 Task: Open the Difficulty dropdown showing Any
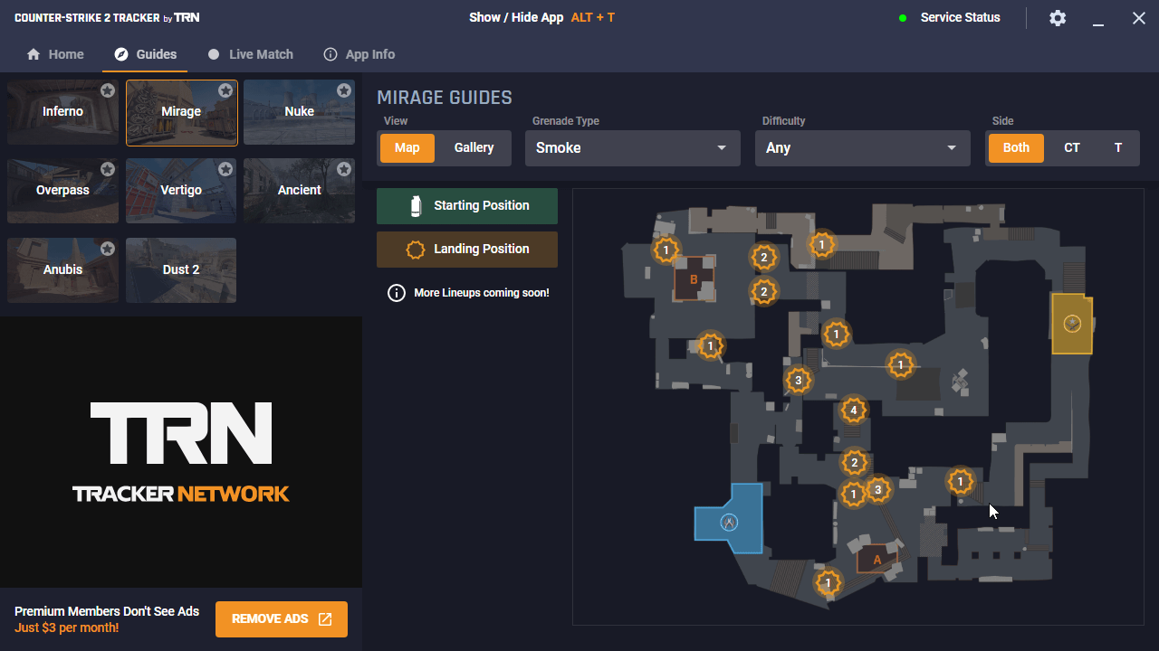click(x=863, y=148)
